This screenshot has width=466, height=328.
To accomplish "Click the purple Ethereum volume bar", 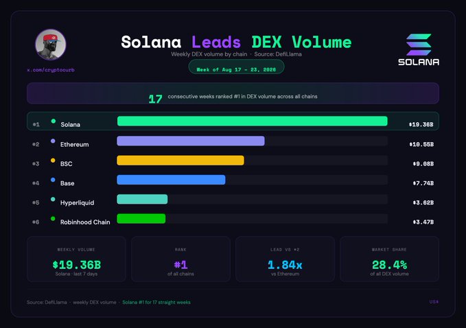I will [191, 141].
